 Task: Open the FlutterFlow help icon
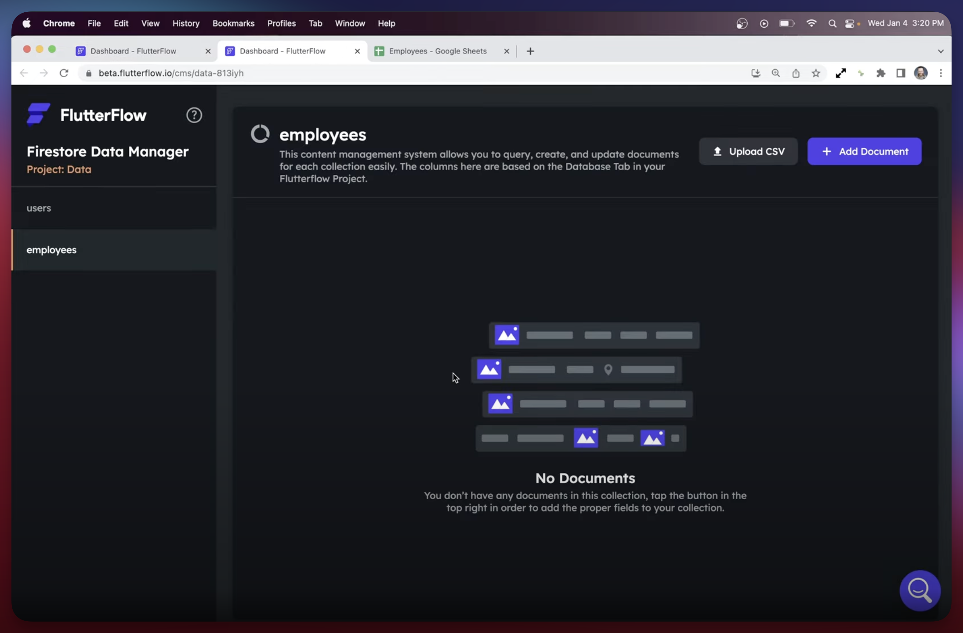194,115
